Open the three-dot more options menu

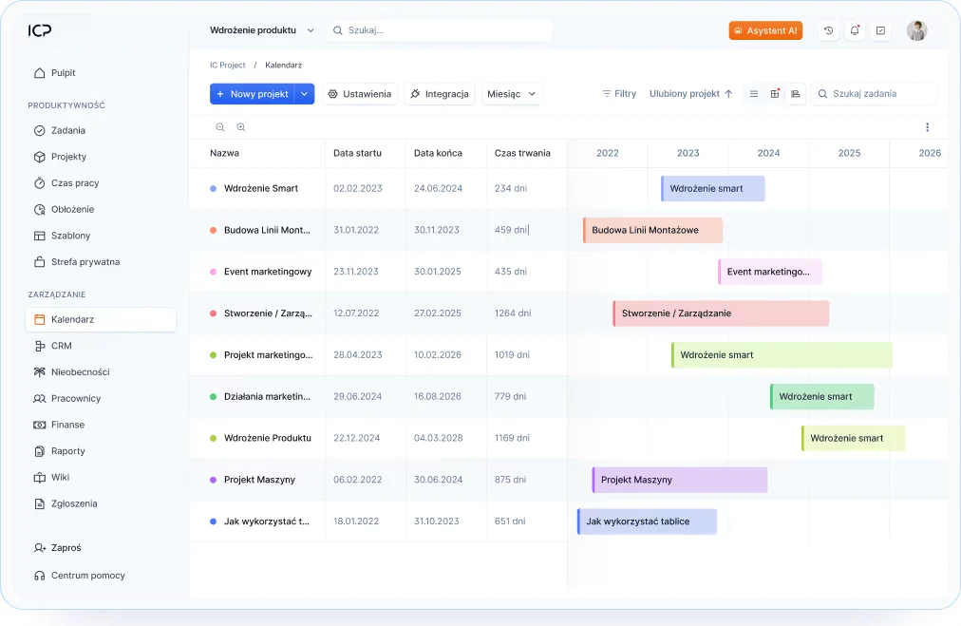[928, 127]
